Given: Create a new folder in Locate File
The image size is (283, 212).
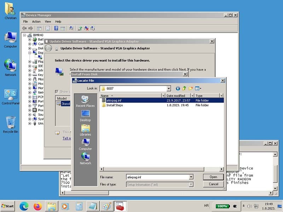Looking at the screenshot, I should (191, 88).
